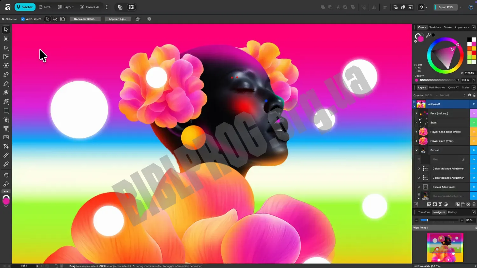Viewport: 477px width, 268px height.
Task: Expand the Stars layer group
Action: [x=417, y=123]
